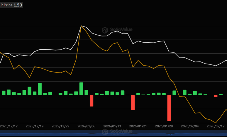Choose the 2026/01/13 date on the axis

[112, 127]
